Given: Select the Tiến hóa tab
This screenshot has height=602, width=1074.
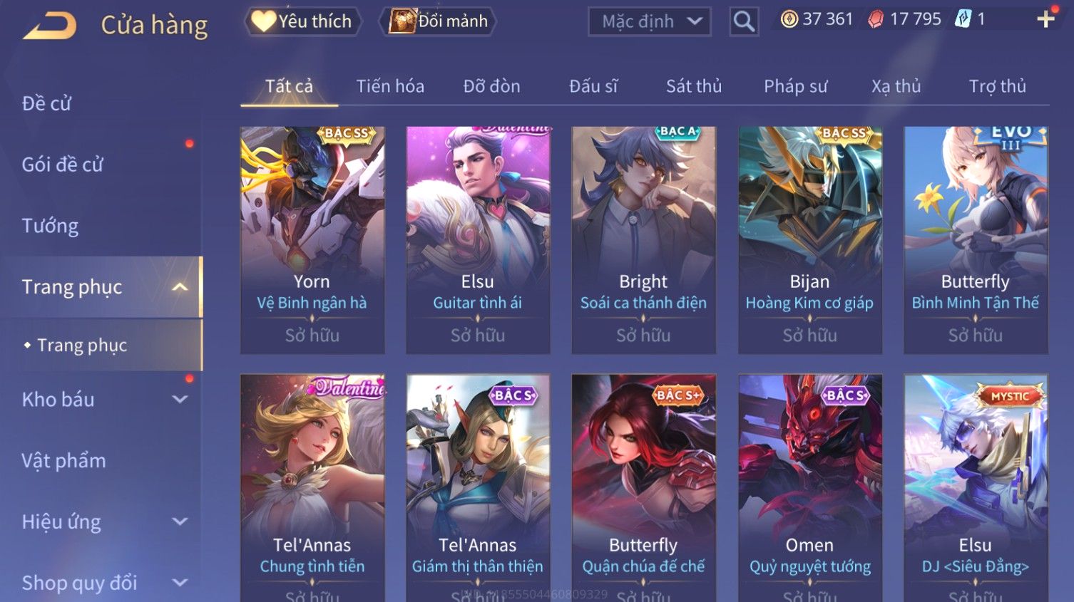Looking at the screenshot, I should coord(390,86).
